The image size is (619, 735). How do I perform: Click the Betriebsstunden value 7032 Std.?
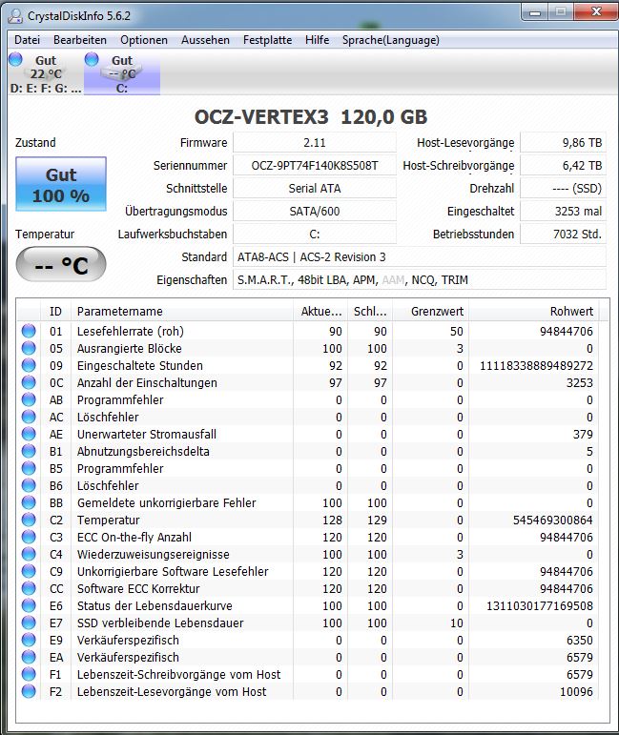click(563, 234)
